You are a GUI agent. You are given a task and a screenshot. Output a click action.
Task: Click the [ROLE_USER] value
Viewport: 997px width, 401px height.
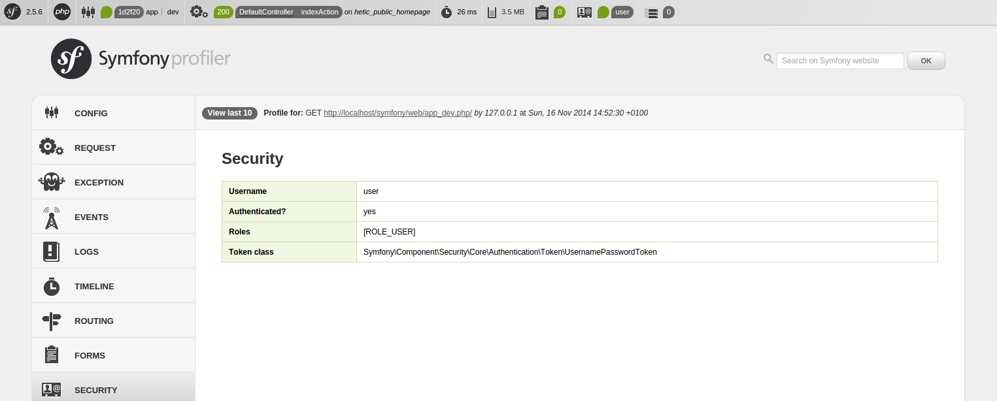pyautogui.click(x=389, y=232)
